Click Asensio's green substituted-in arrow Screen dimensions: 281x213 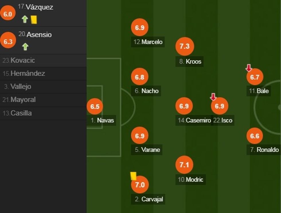click(x=25, y=47)
